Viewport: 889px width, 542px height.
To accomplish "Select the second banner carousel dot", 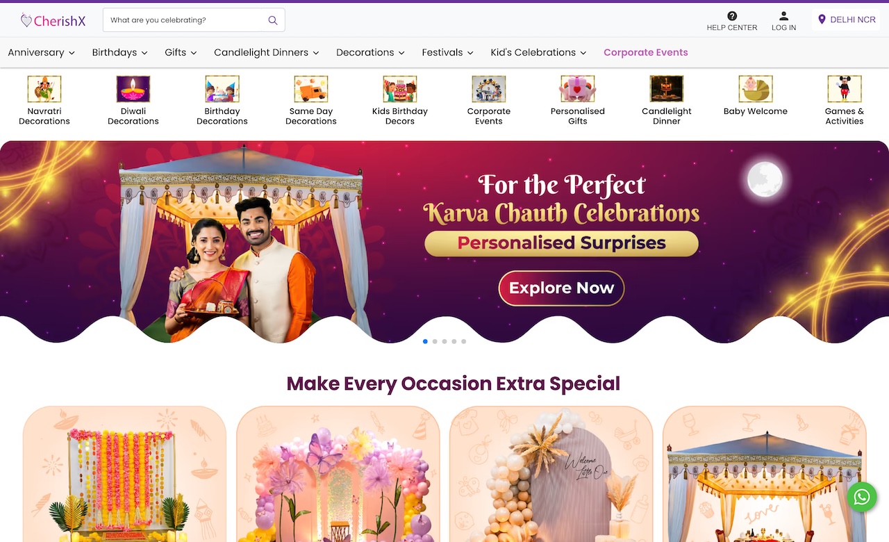I will pos(435,341).
